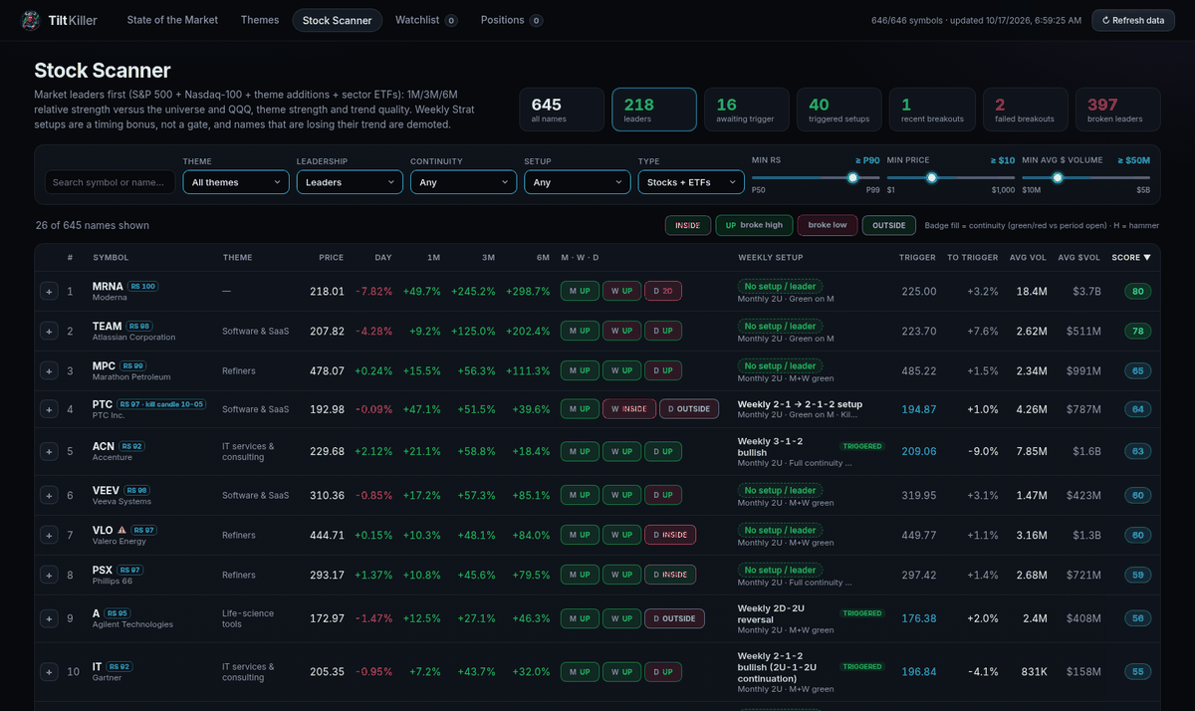Add ACN using its plus button
The height and width of the screenshot is (711, 1195).
pos(49,451)
